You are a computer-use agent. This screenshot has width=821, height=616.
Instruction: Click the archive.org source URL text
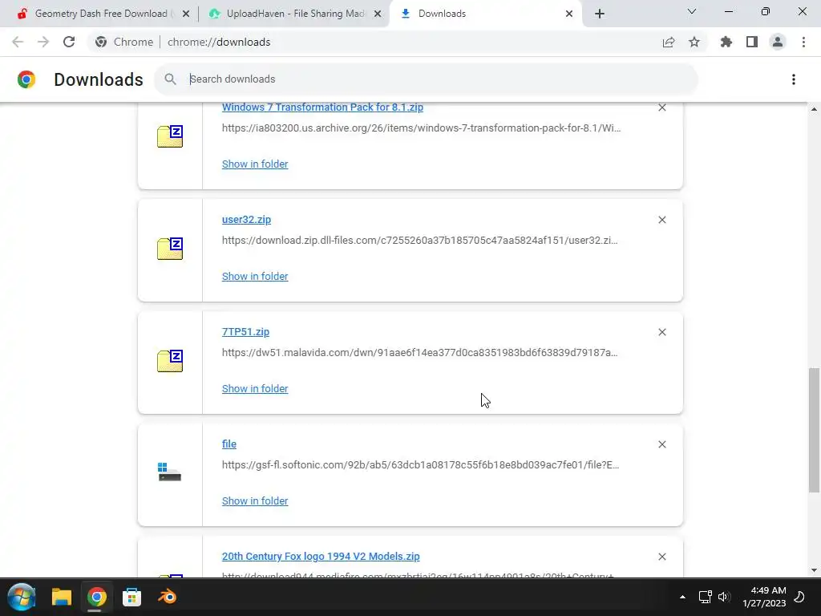coord(422,128)
